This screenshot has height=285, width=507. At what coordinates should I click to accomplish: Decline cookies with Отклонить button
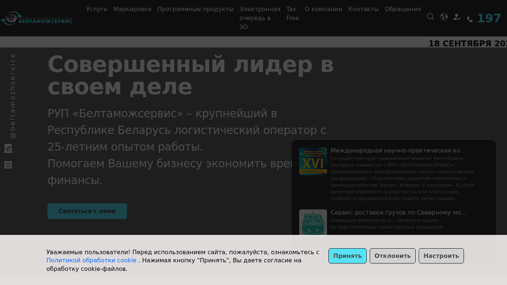tap(393, 256)
